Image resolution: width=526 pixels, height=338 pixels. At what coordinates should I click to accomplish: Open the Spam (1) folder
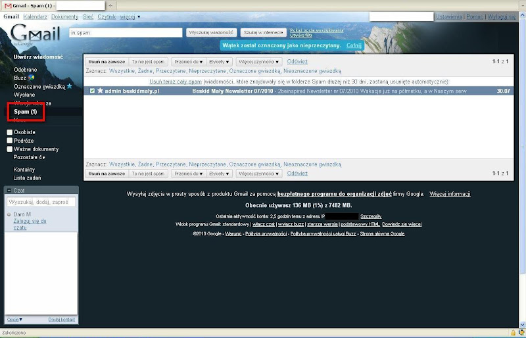[x=26, y=112]
